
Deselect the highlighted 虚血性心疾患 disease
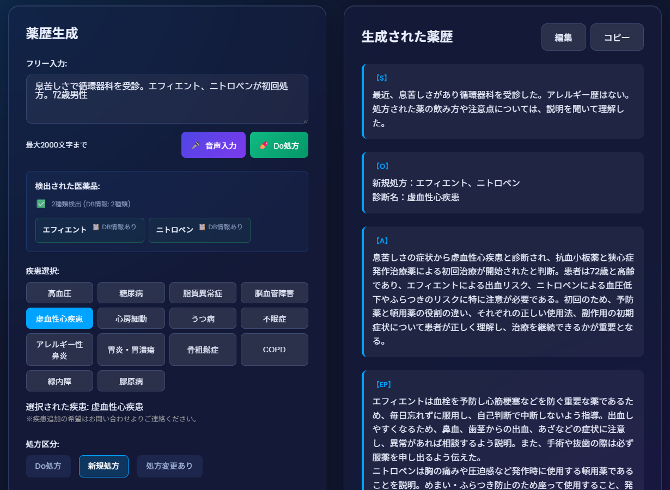tap(59, 318)
